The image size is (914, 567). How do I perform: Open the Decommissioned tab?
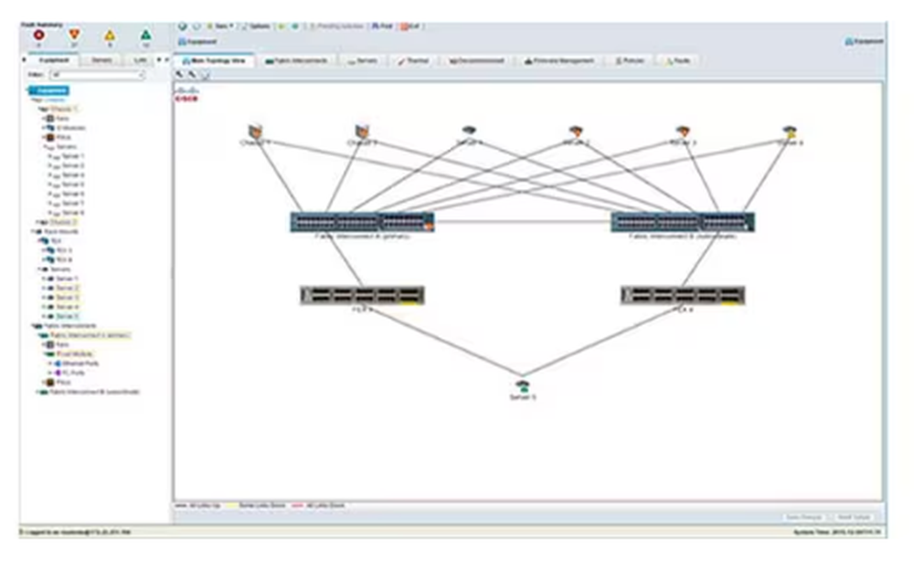pos(476,60)
